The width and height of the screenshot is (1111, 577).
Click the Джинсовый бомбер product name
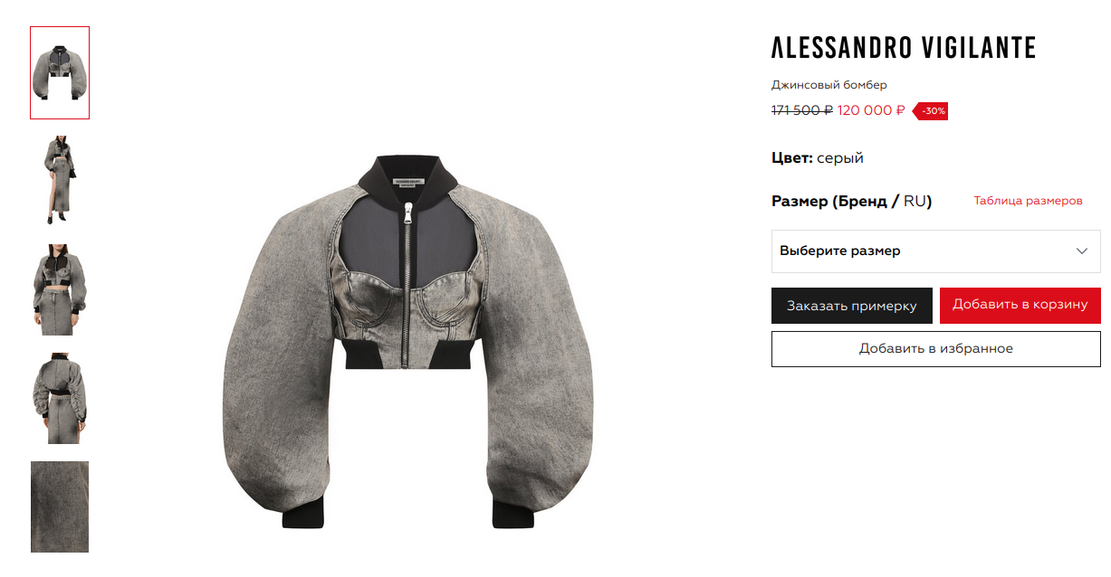point(829,85)
